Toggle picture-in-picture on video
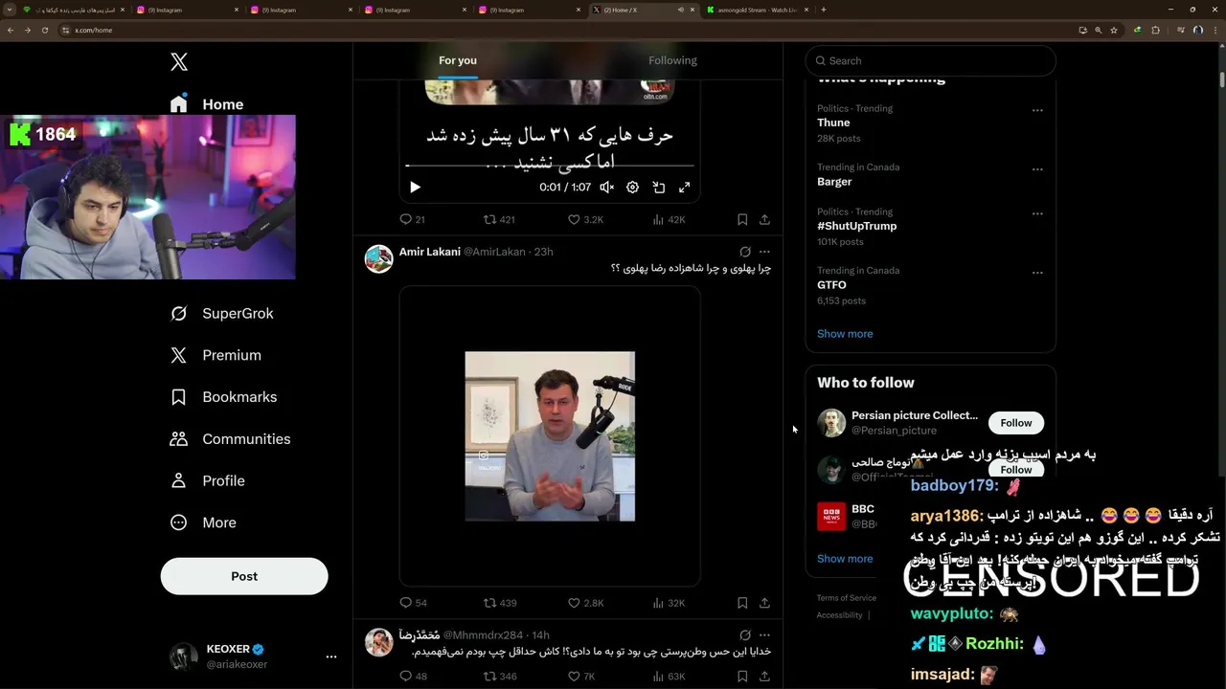The height and width of the screenshot is (689, 1226). [x=659, y=188]
